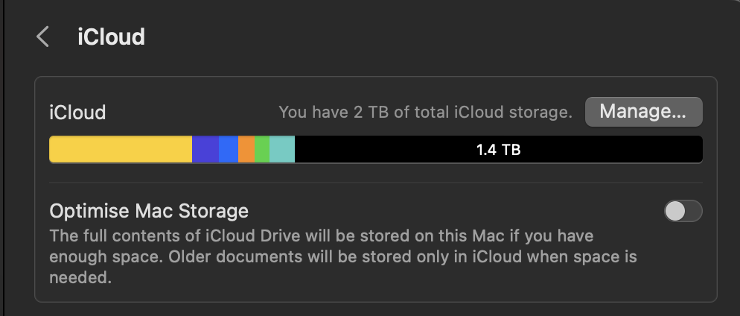Select the indigo purple storage bar segment
This screenshot has height=316, width=740.
click(205, 150)
